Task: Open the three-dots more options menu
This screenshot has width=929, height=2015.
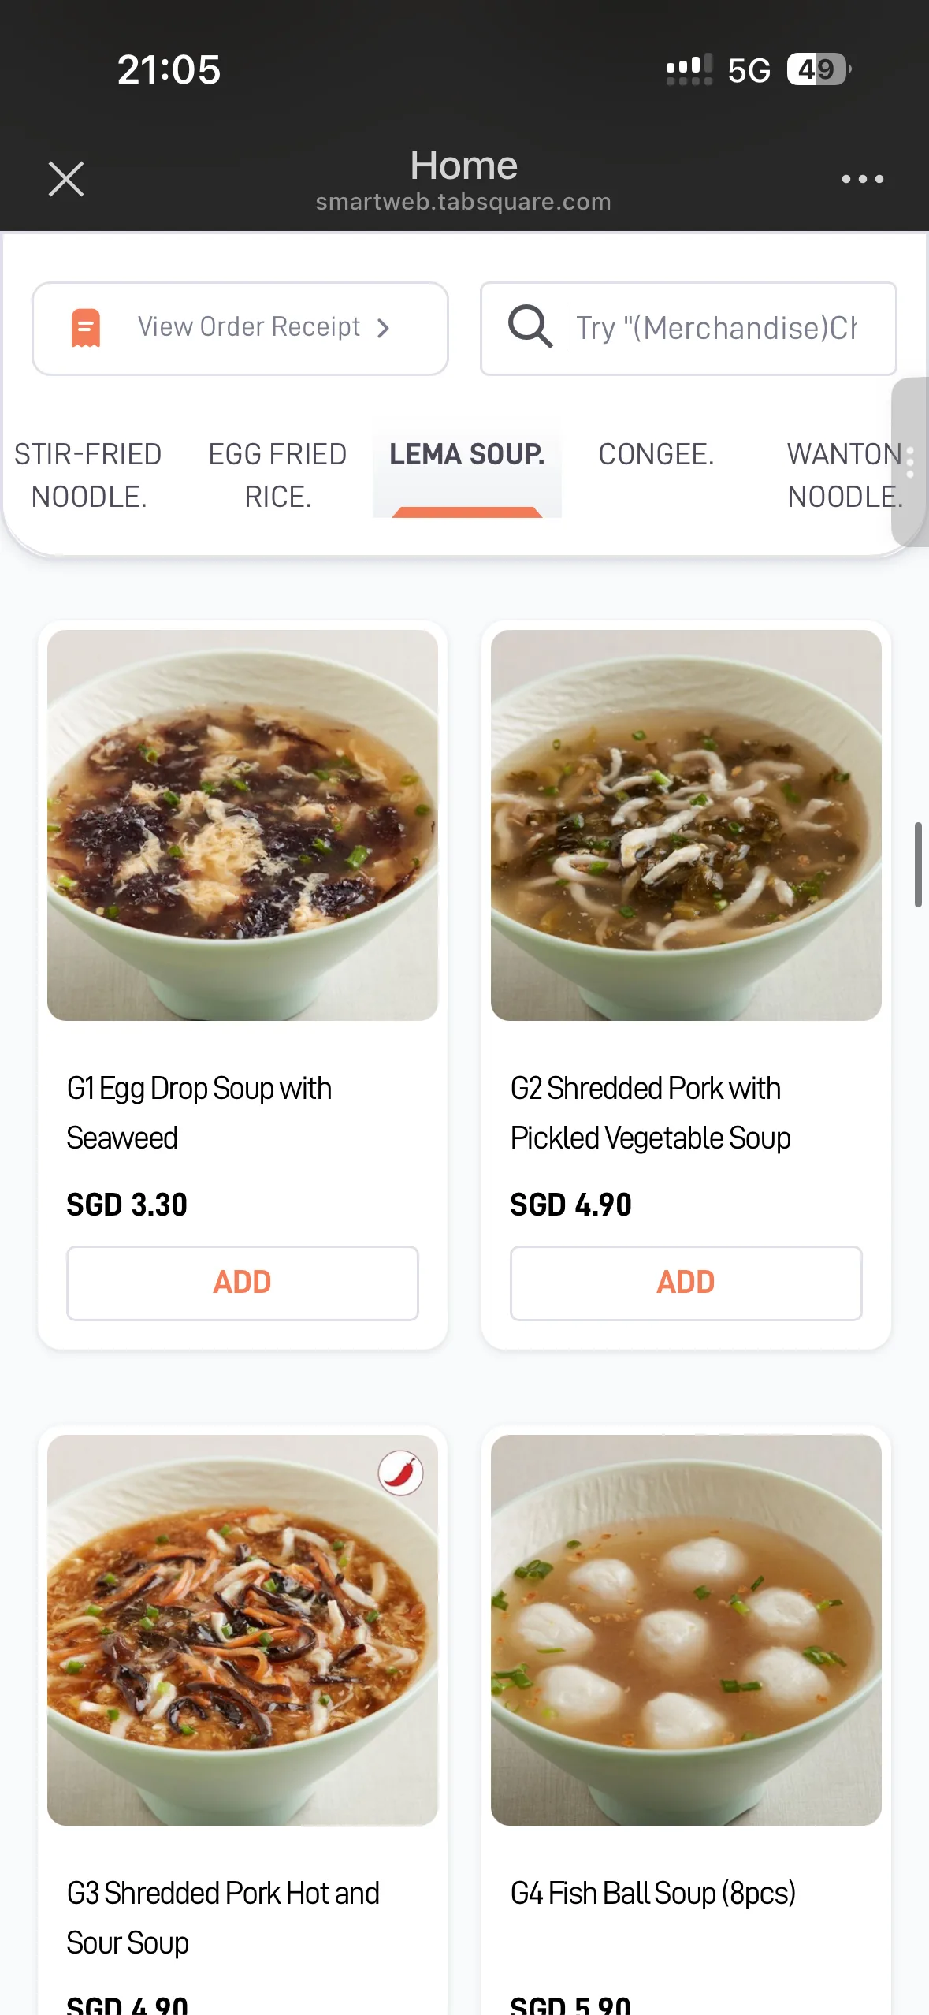Action: [862, 179]
